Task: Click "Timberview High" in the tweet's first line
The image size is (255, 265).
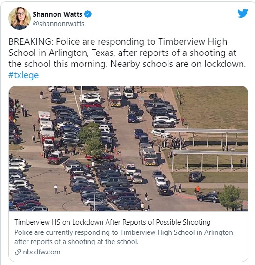Action: click(x=193, y=41)
